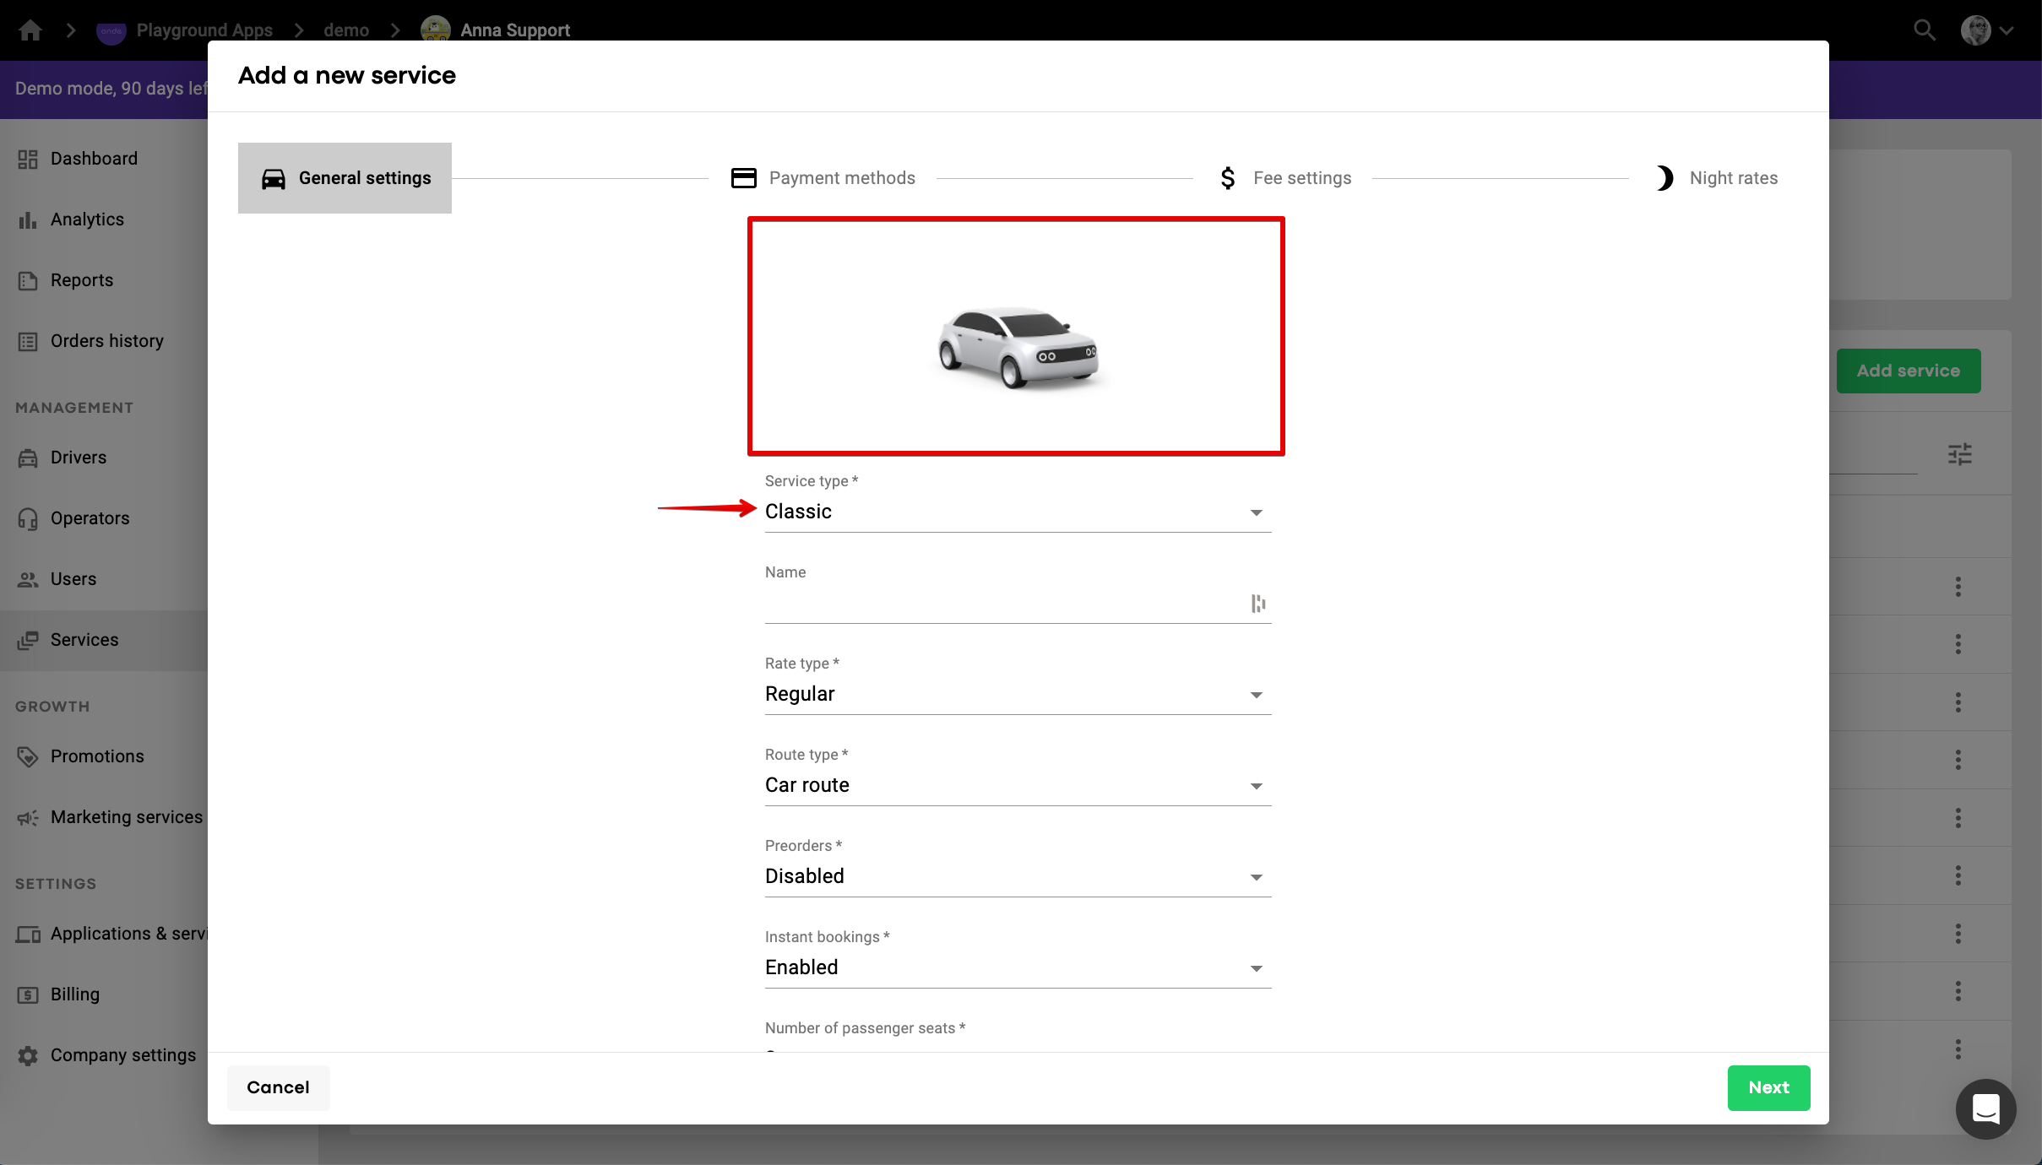Click the search magnifier icon
Image resolution: width=2042 pixels, height=1165 pixels.
pos(1924,30)
